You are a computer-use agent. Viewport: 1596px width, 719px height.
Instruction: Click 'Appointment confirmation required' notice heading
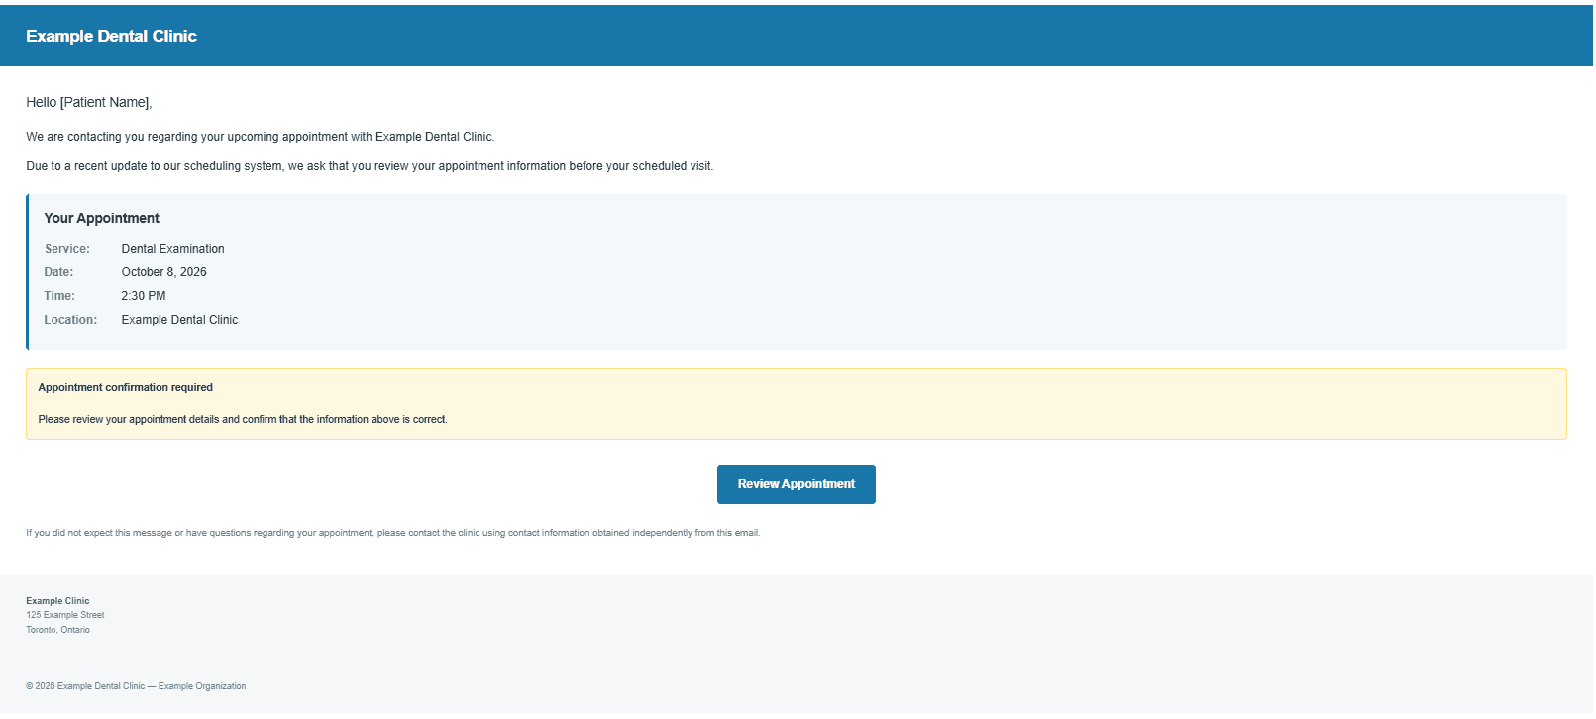pos(125,387)
